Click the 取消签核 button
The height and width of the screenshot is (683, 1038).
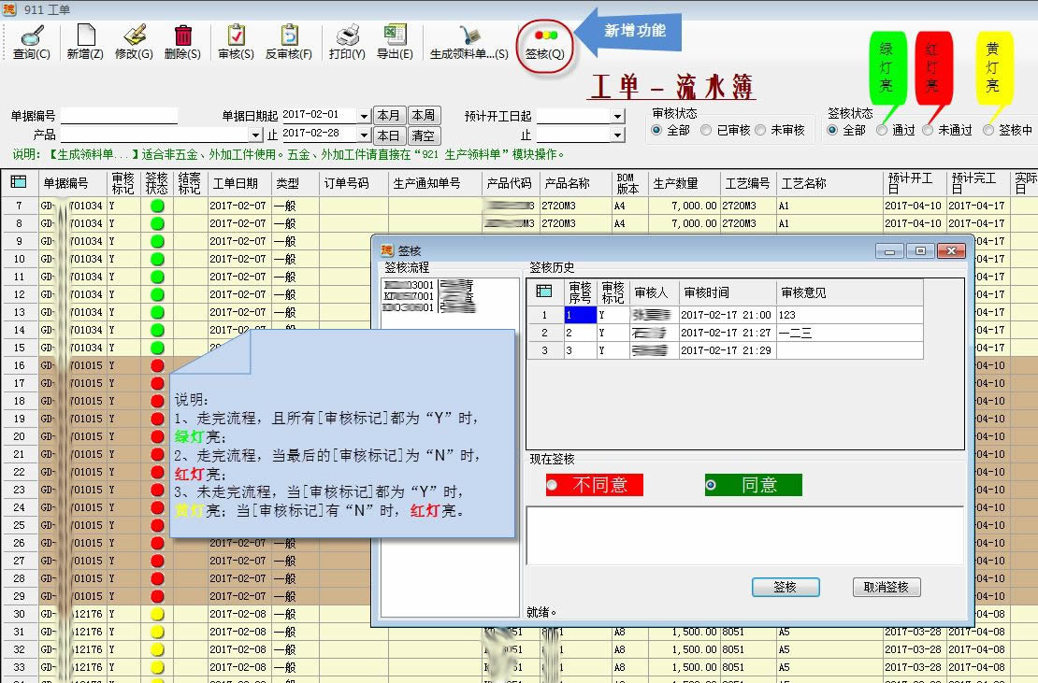(x=886, y=587)
